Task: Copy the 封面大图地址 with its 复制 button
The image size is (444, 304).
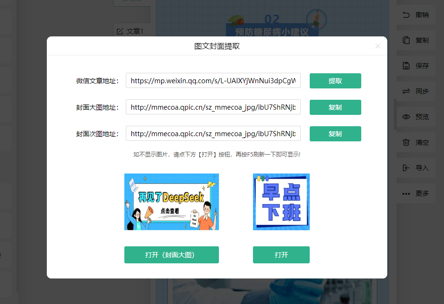Action: tap(335, 107)
